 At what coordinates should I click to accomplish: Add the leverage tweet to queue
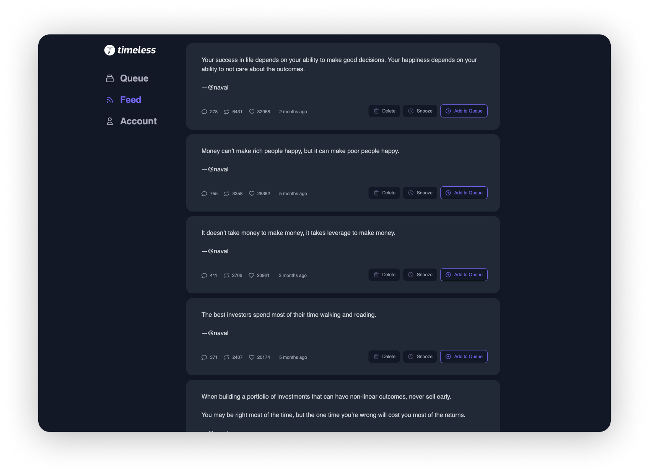tap(464, 275)
